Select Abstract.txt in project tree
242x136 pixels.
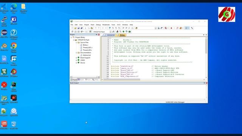(x=87, y=55)
